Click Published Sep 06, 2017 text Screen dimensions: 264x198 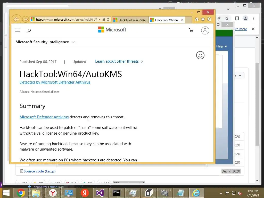pyautogui.click(x=38, y=62)
